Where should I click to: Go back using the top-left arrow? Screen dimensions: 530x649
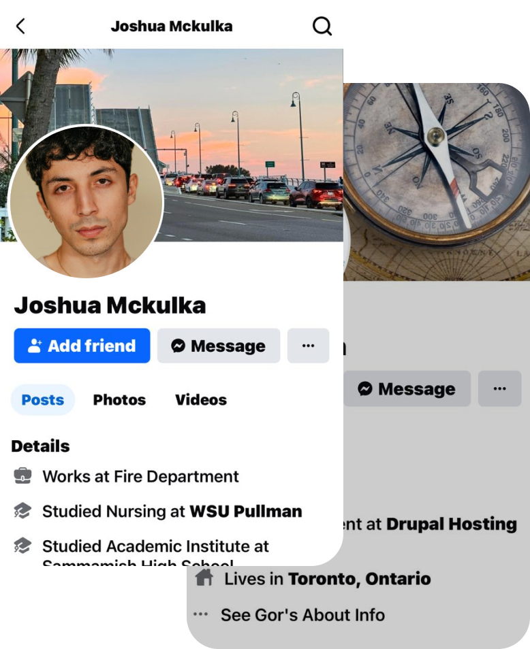click(x=20, y=26)
